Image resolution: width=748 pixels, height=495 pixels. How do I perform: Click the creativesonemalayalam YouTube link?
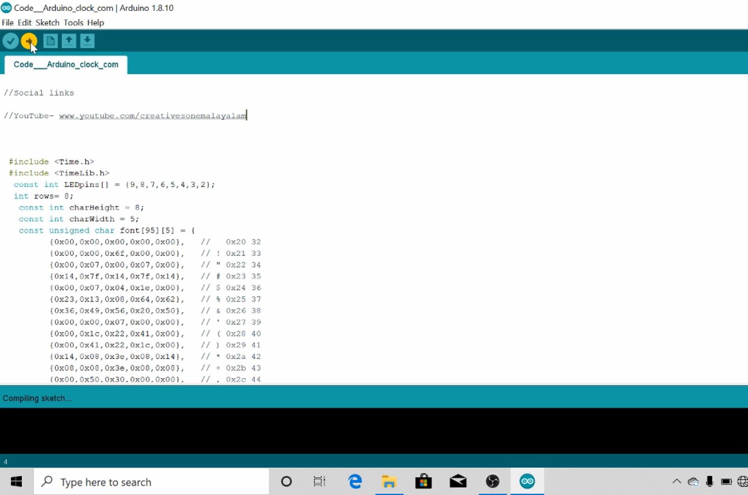[x=152, y=115]
